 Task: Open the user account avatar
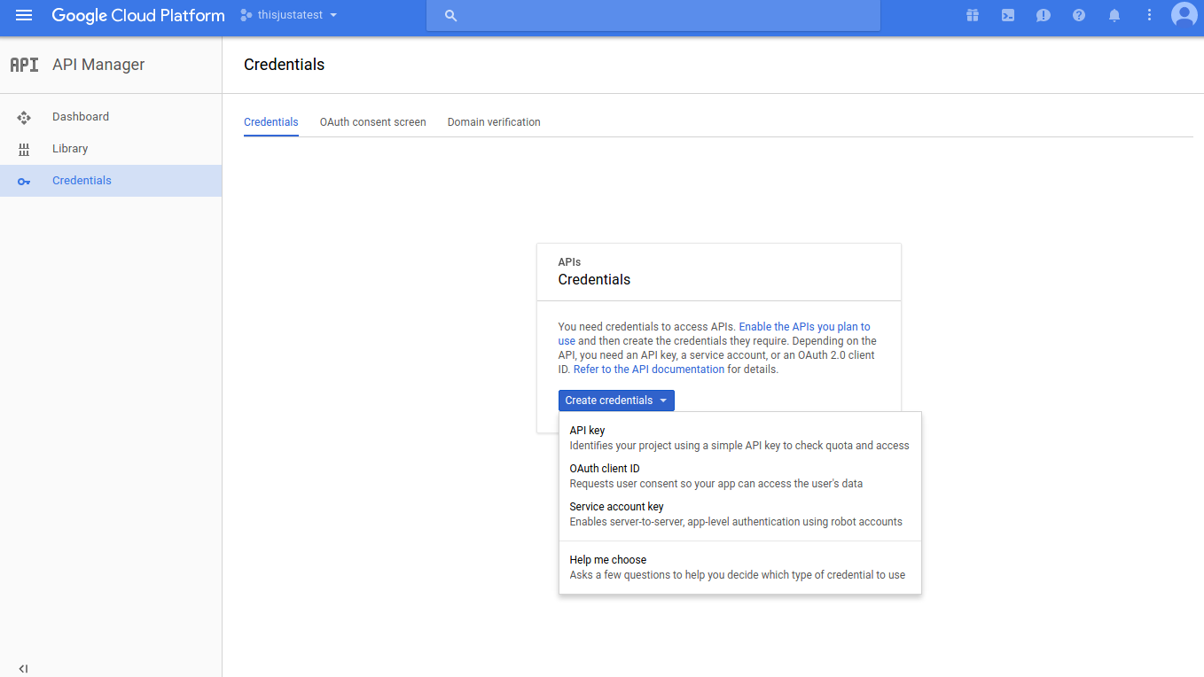coord(1184,15)
